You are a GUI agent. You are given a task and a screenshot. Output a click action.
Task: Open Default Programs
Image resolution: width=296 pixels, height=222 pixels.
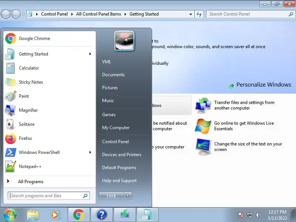[119, 168]
